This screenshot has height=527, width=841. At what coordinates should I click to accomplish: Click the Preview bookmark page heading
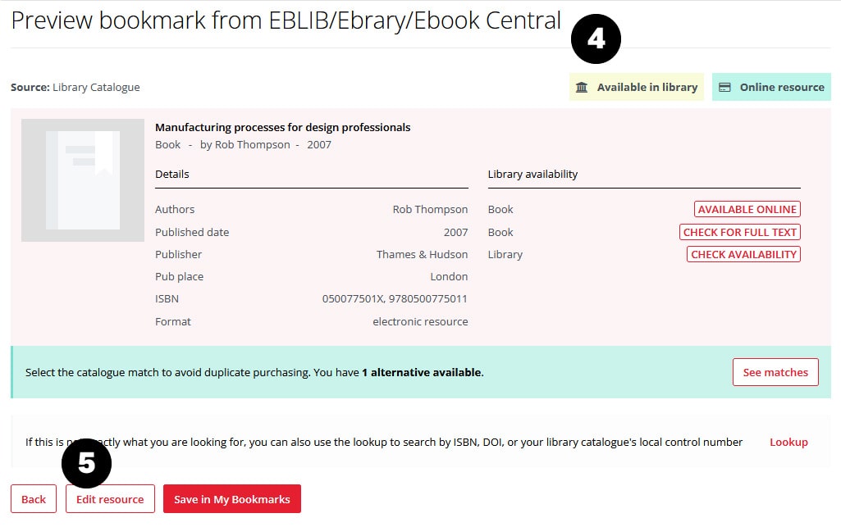286,20
